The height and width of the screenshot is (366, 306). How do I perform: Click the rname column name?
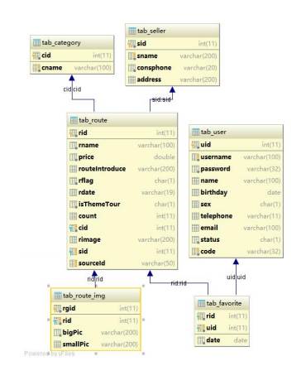tap(88, 145)
